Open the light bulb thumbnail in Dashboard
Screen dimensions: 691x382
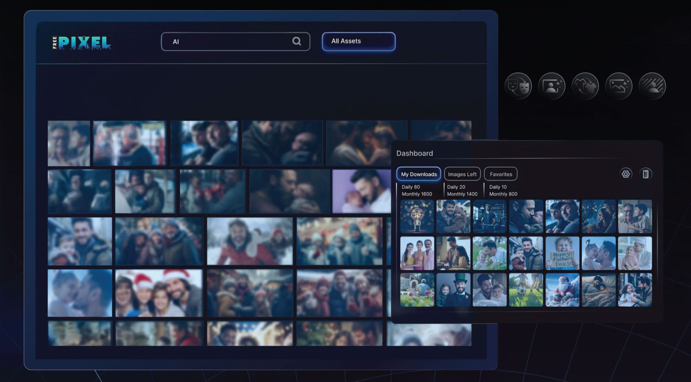pos(417,216)
